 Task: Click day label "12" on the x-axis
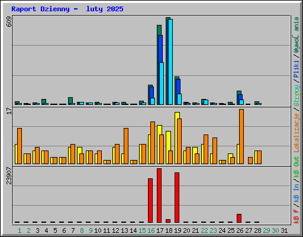tap(115, 230)
